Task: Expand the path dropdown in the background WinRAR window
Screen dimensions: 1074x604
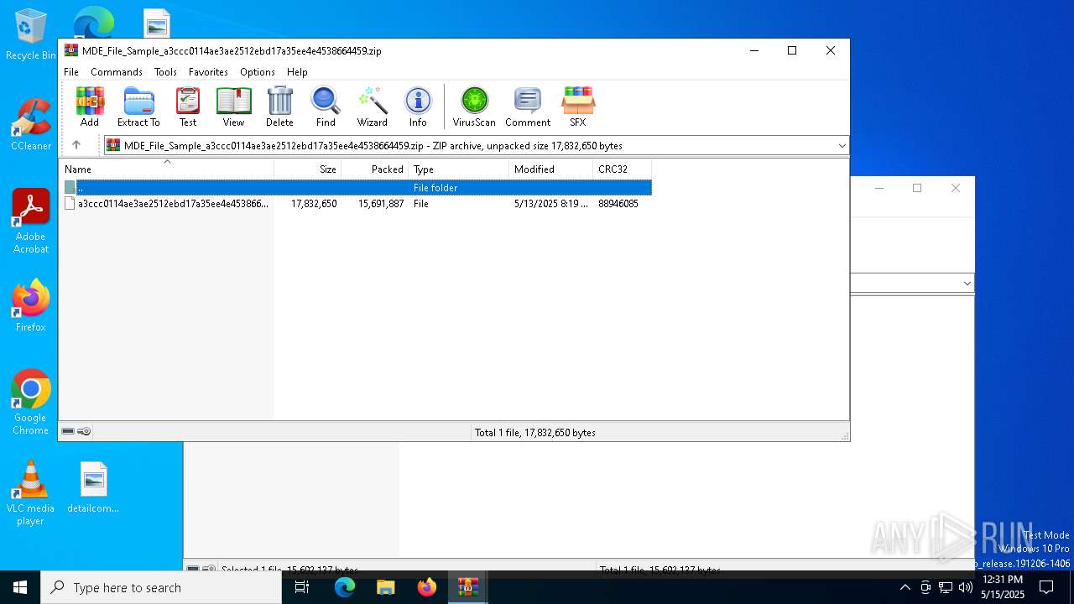Action: tap(967, 284)
